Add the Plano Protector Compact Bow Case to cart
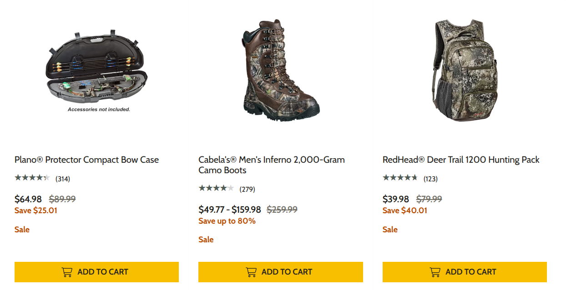 point(96,271)
